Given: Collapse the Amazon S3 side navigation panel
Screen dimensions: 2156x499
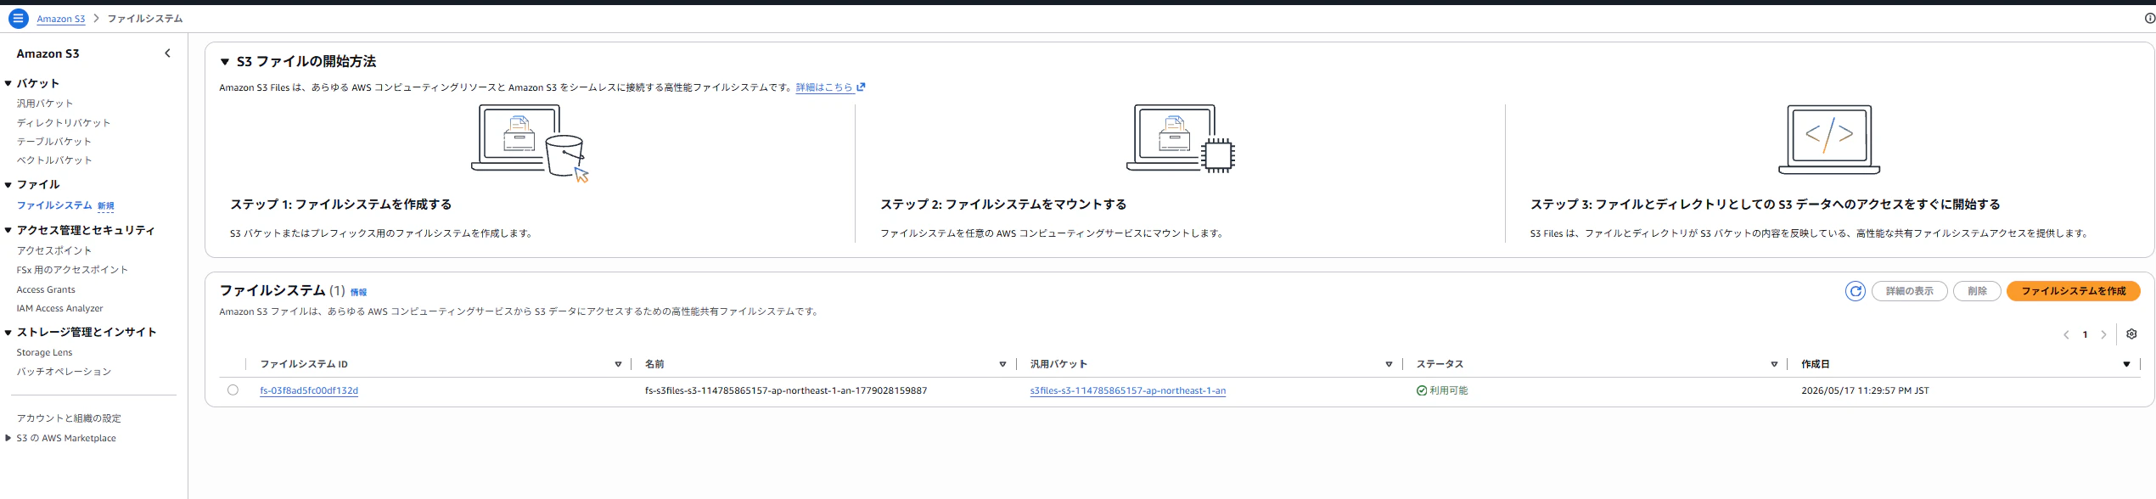Looking at the screenshot, I should click(x=167, y=53).
